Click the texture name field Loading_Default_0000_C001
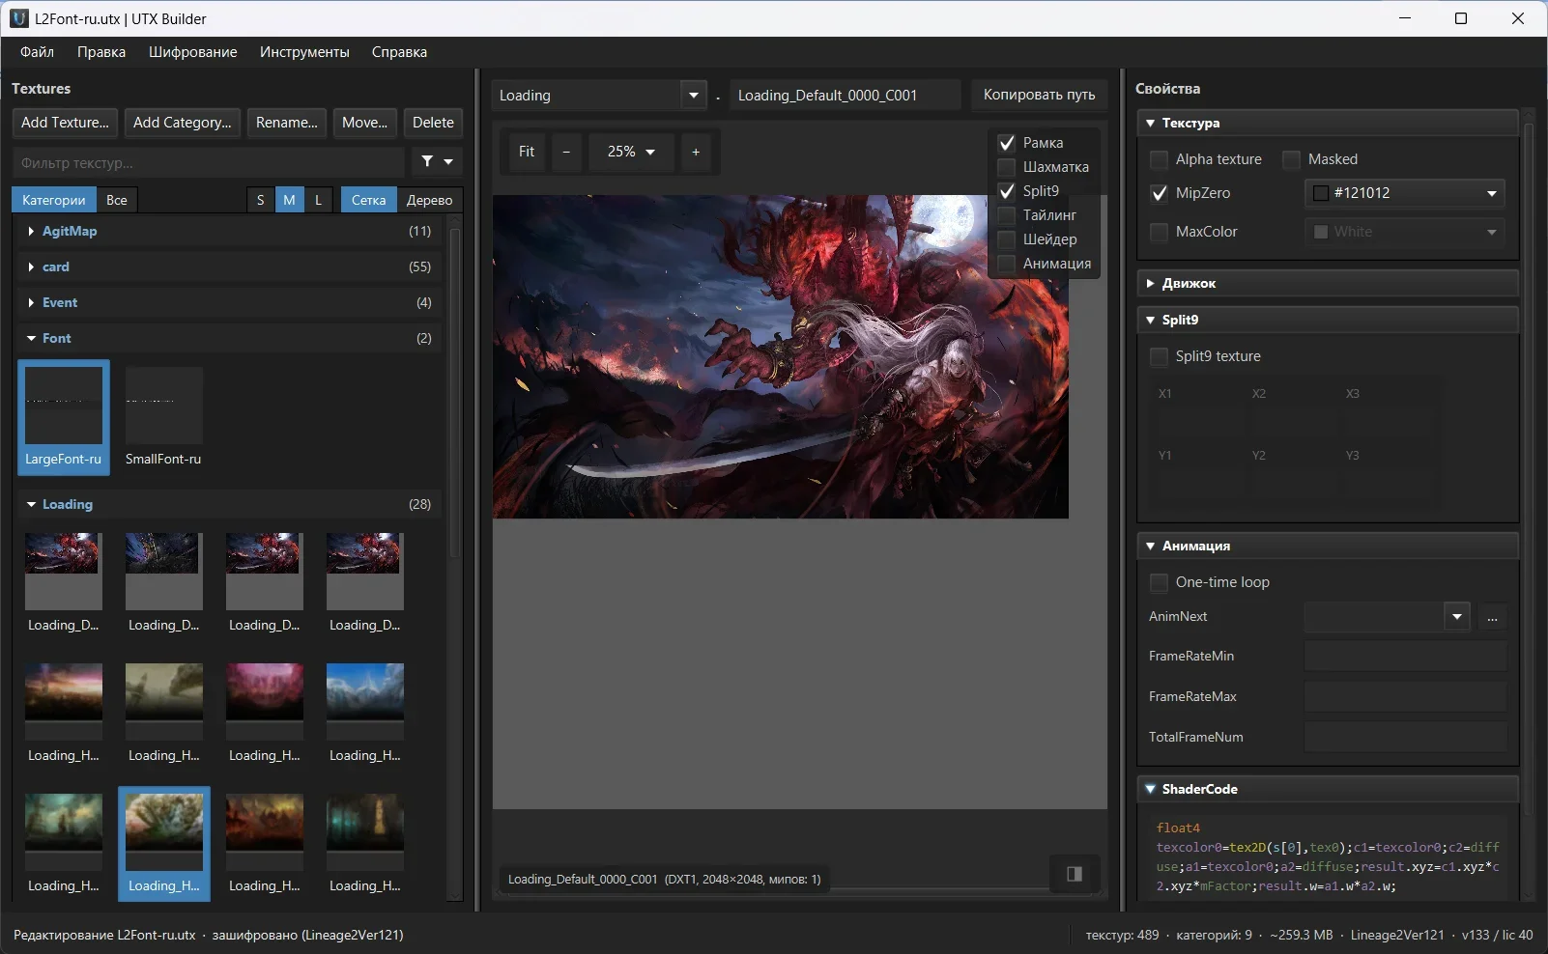This screenshot has height=954, width=1548. [846, 95]
